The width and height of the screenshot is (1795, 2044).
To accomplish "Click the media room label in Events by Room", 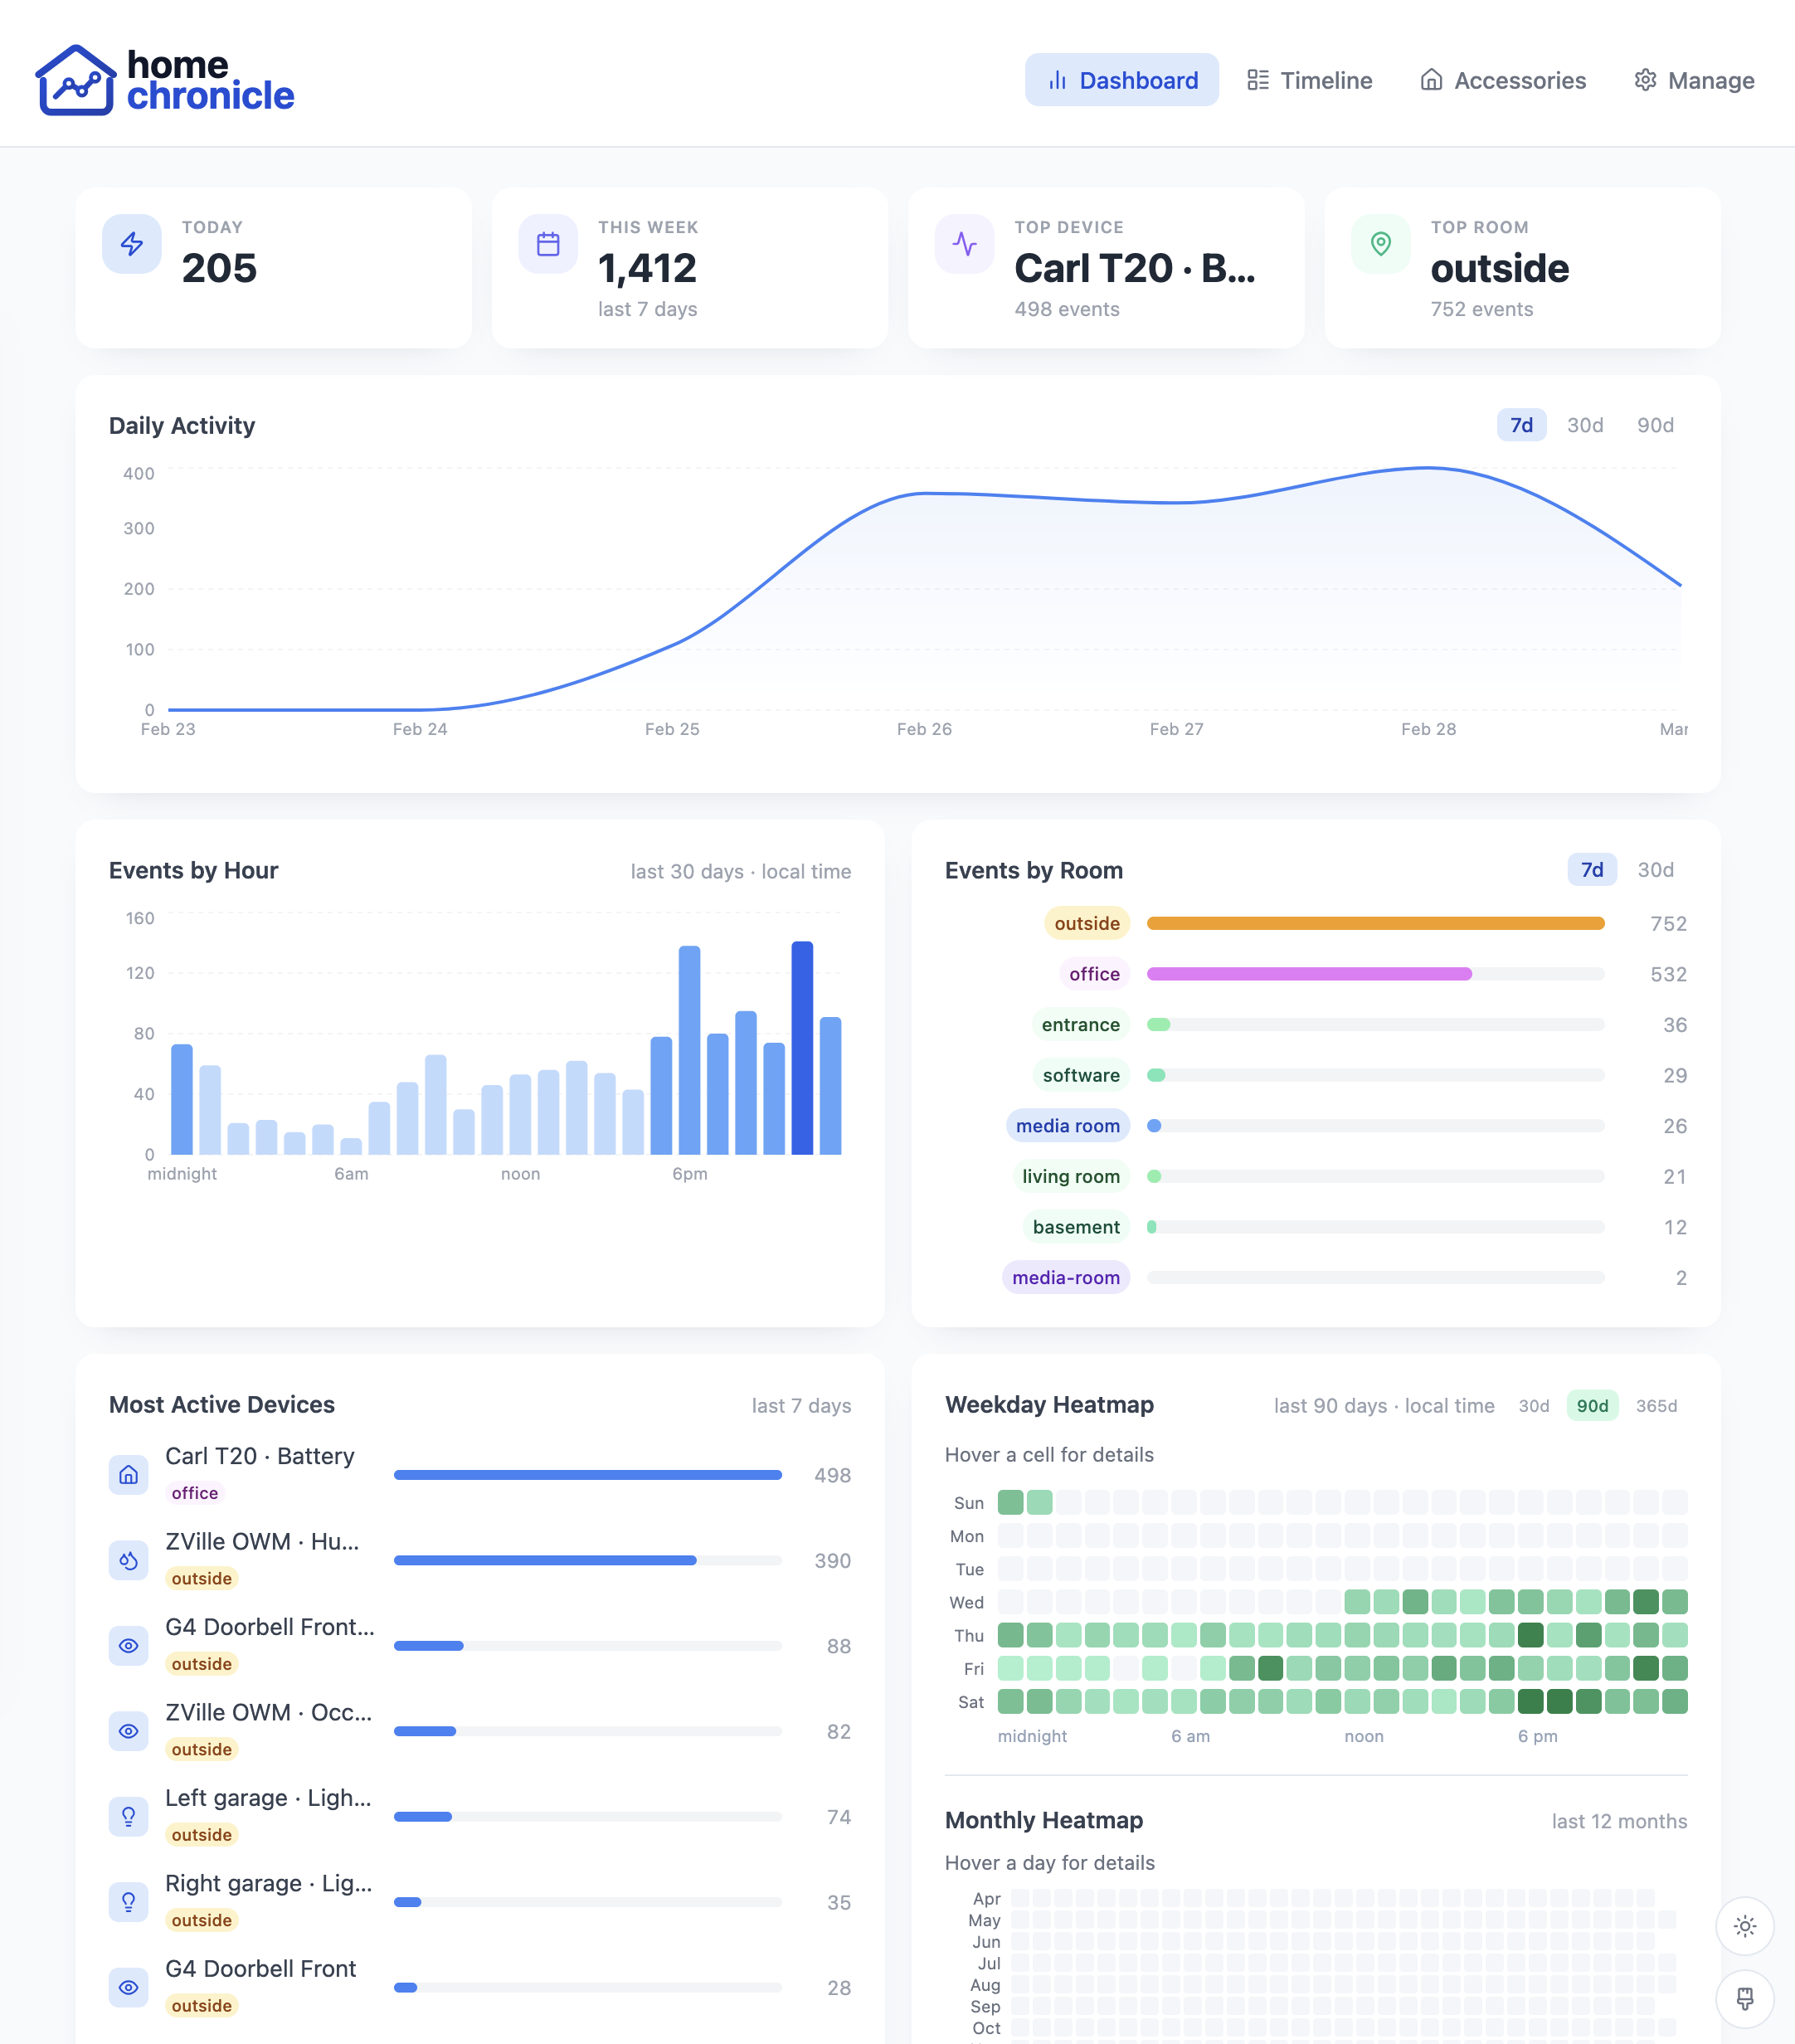I will pyautogui.click(x=1068, y=1126).
